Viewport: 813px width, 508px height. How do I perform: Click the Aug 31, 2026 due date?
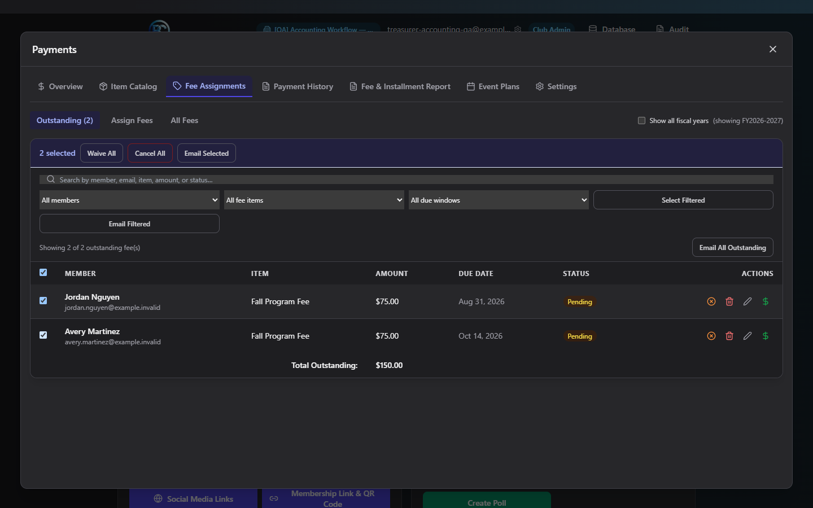482,301
